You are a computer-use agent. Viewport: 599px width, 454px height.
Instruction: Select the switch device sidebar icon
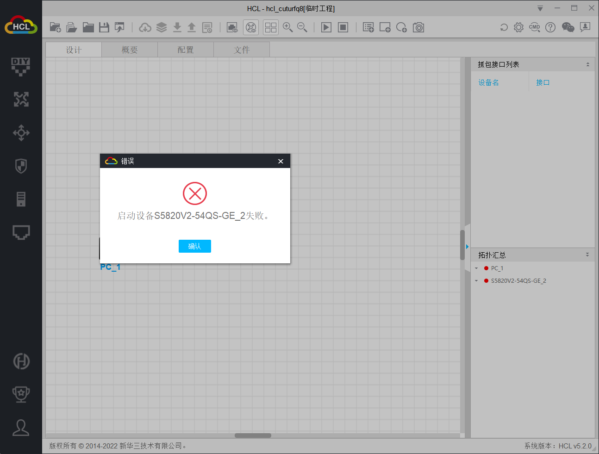tap(21, 133)
